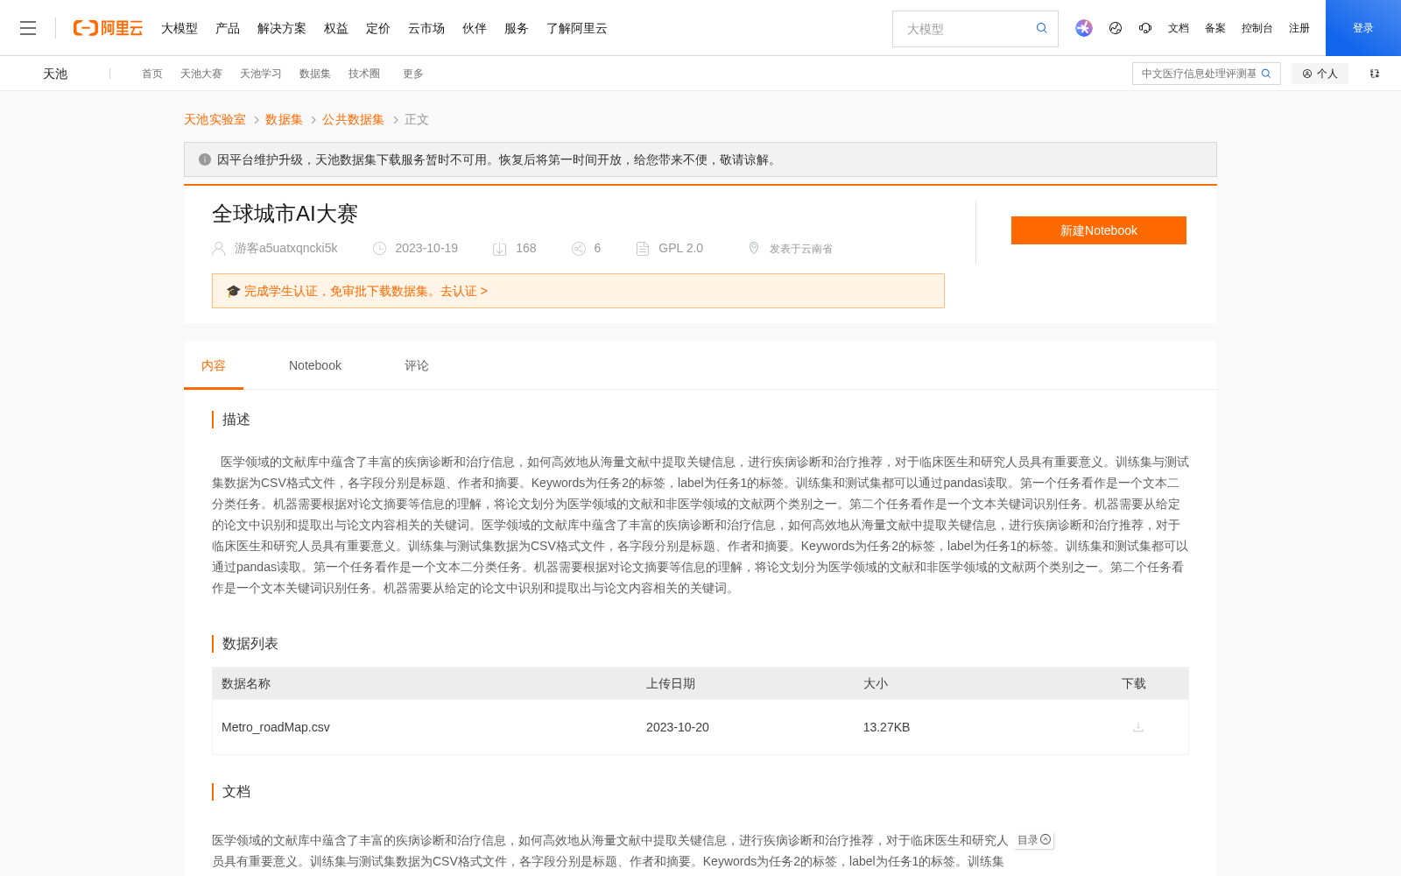Open the 控制台 link
Image resolution: width=1401 pixels, height=876 pixels.
1257,28
